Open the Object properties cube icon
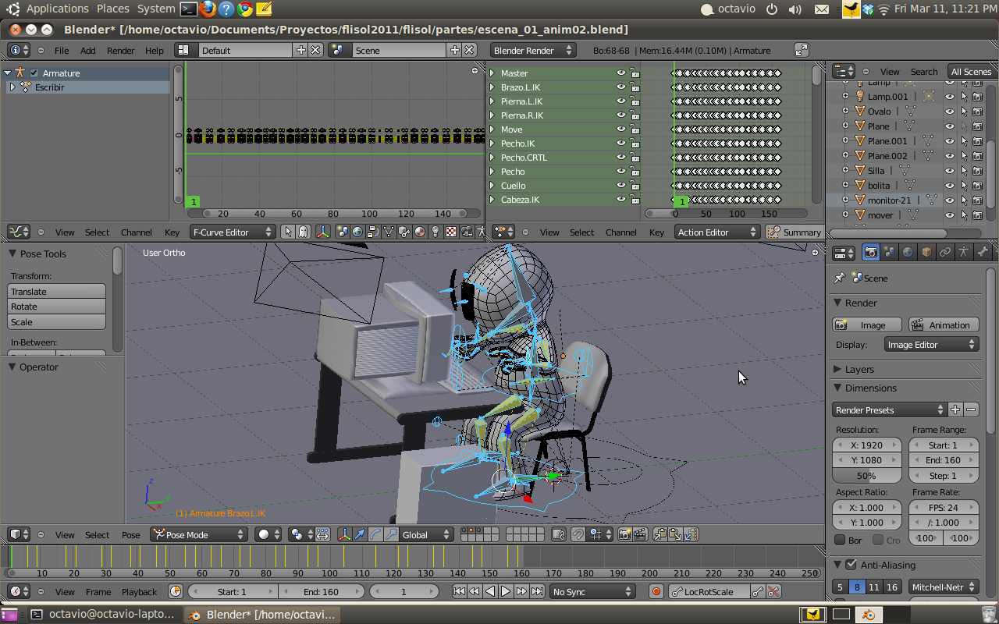This screenshot has height=624, width=999. coord(926,252)
